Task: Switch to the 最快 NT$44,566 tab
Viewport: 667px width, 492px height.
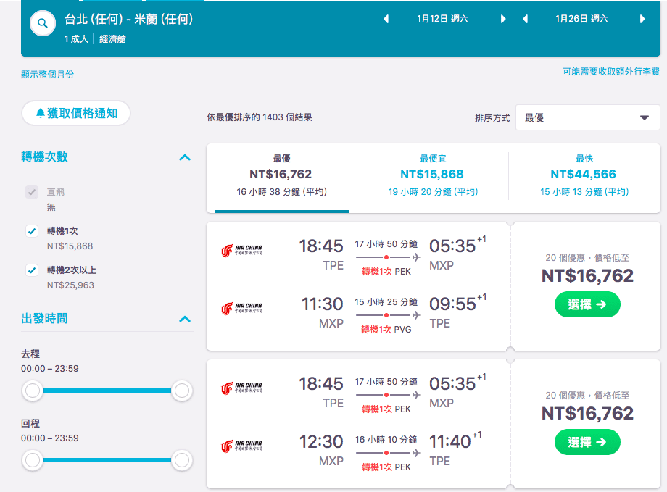Action: (584, 175)
